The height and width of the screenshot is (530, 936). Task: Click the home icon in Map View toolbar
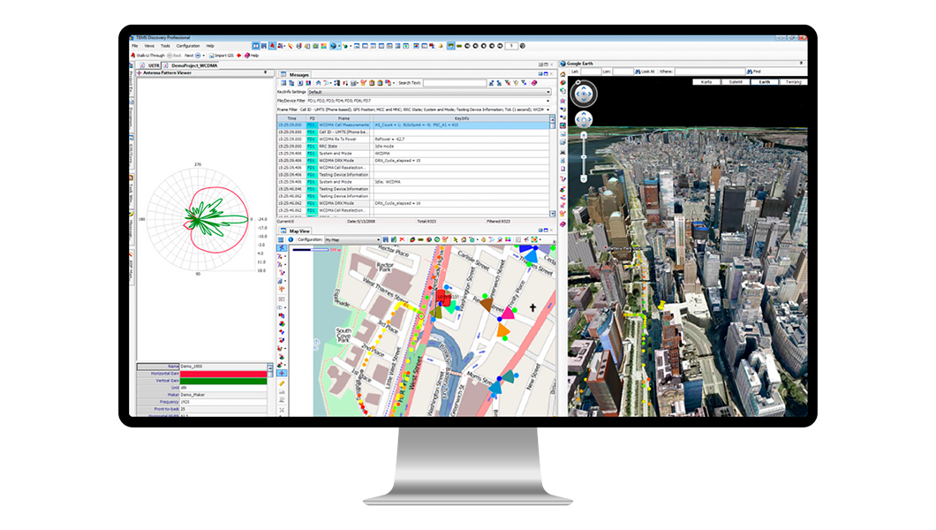(x=464, y=240)
